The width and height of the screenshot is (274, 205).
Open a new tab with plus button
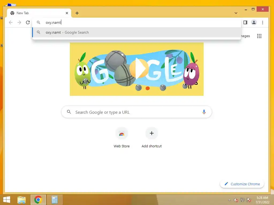[77, 13]
